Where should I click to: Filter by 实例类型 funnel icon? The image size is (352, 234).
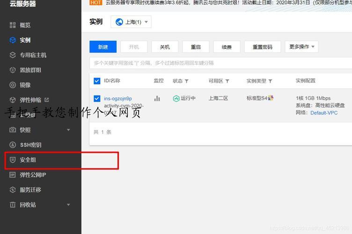point(270,81)
